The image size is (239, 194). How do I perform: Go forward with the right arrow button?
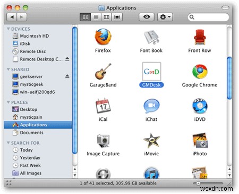tap(22, 17)
